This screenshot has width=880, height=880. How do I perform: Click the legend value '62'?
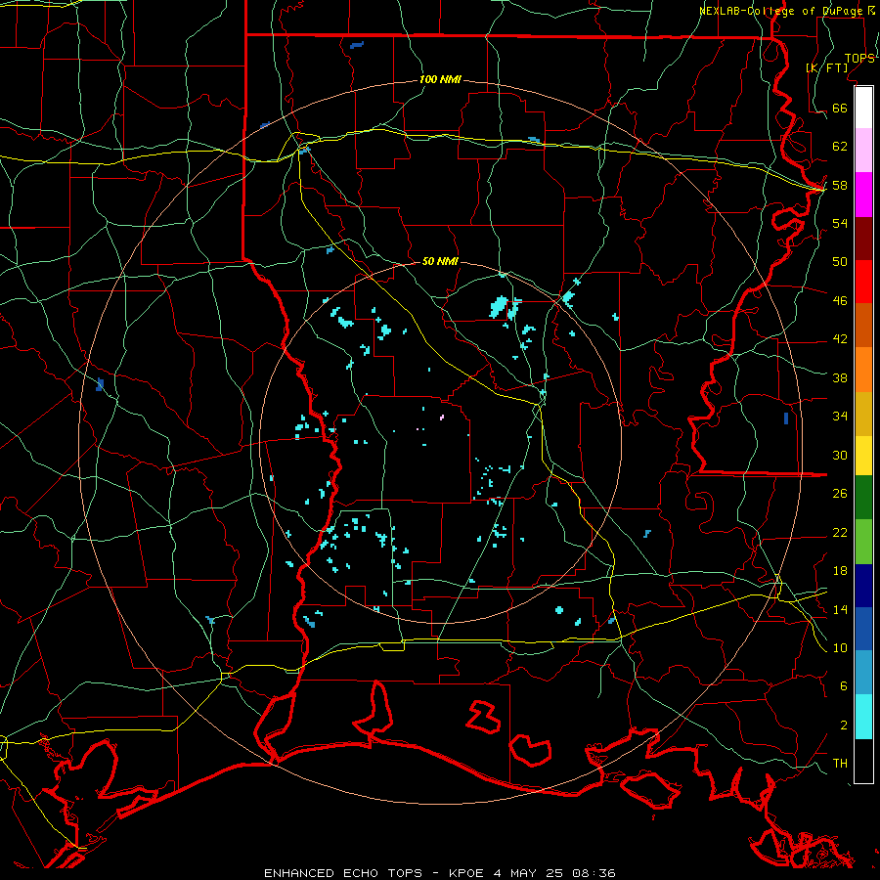(x=840, y=147)
